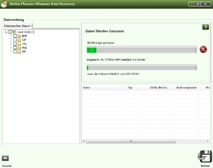Click the Retten floppy disk icon
Viewport: 213px width, 168px height.
pyautogui.click(x=204, y=157)
